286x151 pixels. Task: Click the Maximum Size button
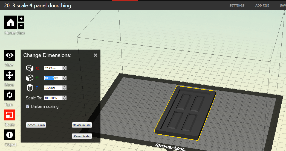point(82,125)
